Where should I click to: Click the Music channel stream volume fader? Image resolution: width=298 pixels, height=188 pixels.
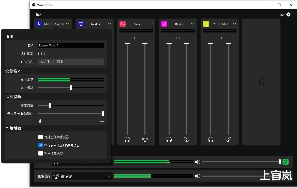pyautogui.click(x=187, y=43)
